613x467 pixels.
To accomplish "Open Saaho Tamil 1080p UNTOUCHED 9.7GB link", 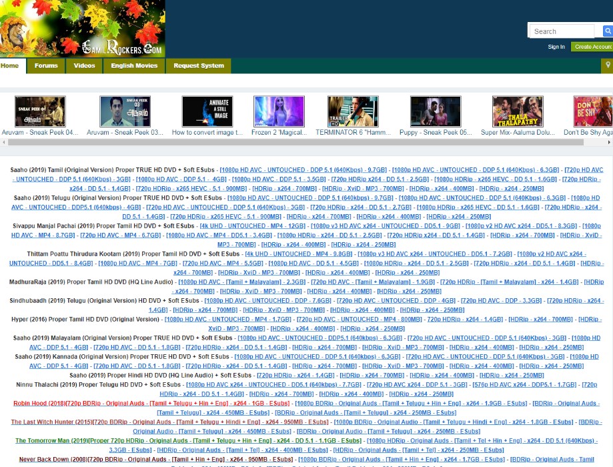I will point(303,170).
